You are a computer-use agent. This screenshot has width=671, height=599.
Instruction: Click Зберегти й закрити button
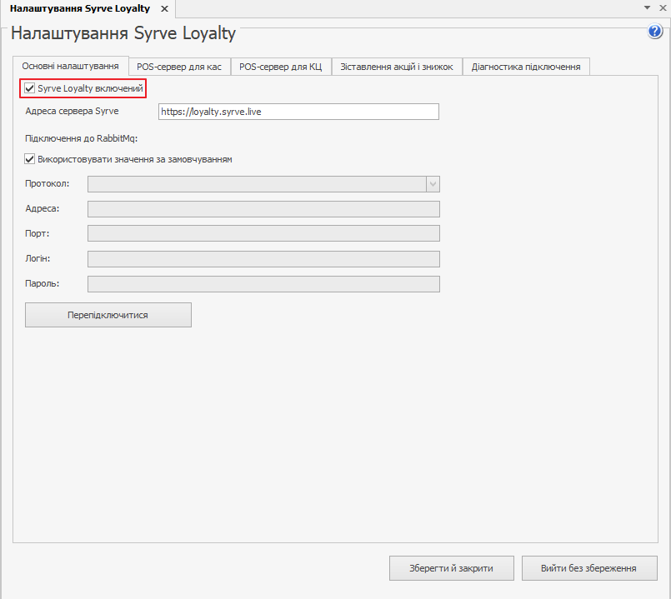tap(452, 568)
